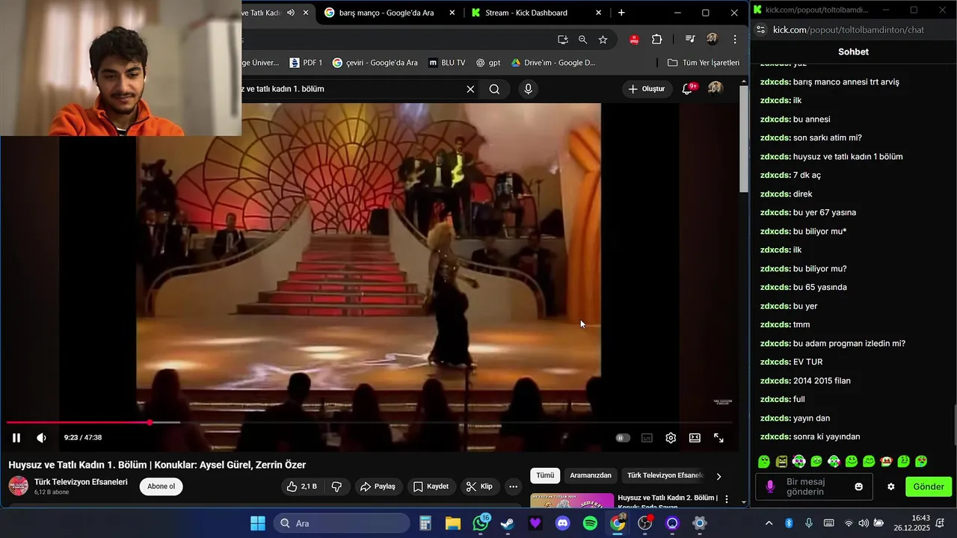Enter fullscreen in the video player
This screenshot has height=538, width=957.
coord(718,438)
